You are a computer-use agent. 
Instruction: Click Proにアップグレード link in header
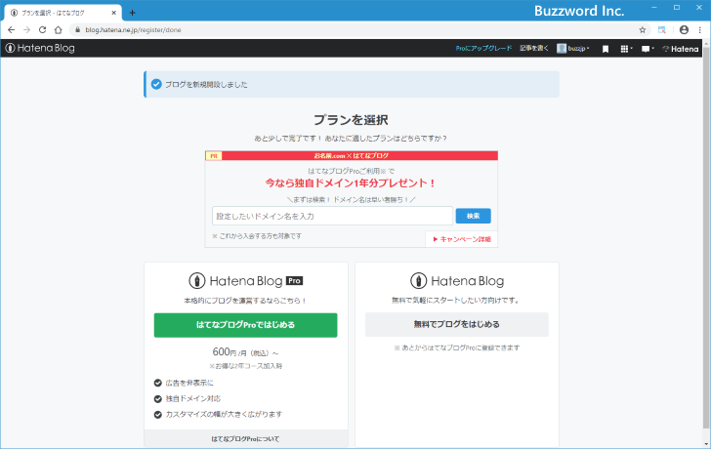pyautogui.click(x=483, y=48)
